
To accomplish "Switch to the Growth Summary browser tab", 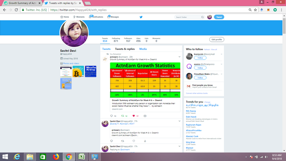I will click(22, 3).
